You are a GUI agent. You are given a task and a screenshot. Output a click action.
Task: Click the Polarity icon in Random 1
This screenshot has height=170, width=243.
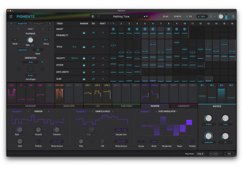coord(38,141)
